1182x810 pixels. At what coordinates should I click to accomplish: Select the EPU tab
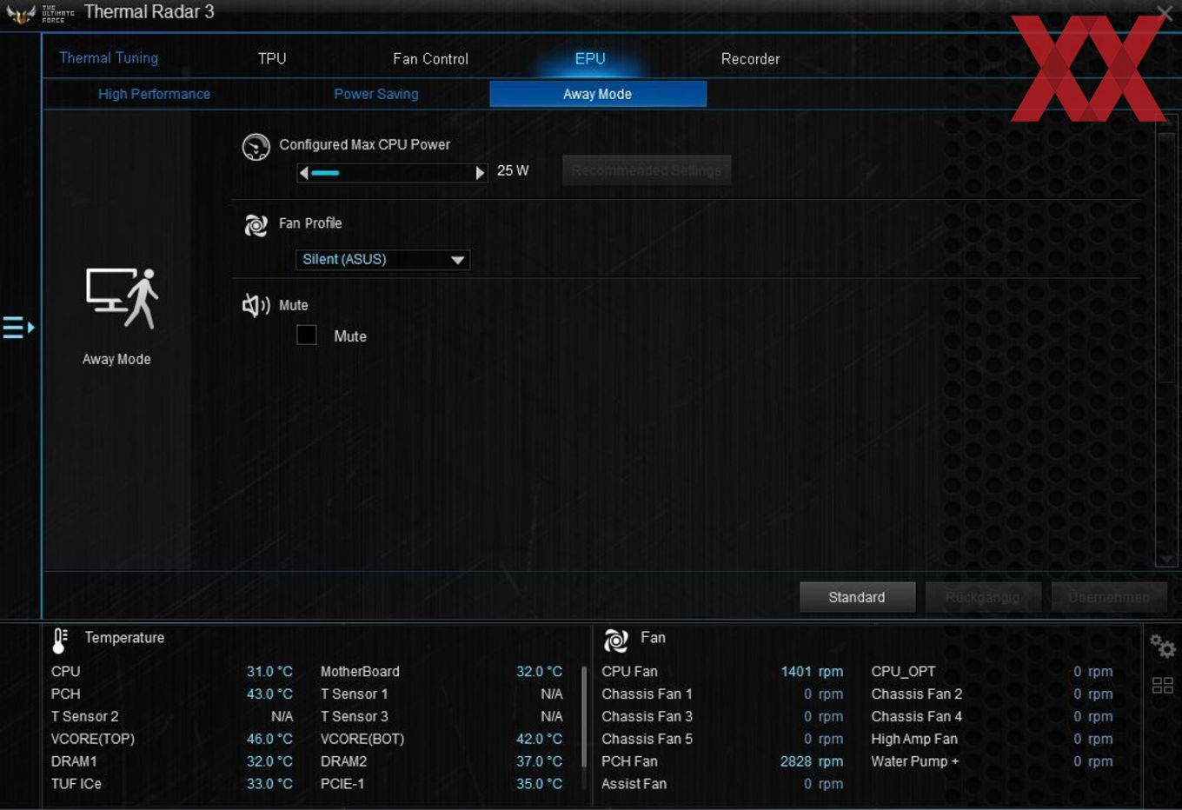point(590,58)
